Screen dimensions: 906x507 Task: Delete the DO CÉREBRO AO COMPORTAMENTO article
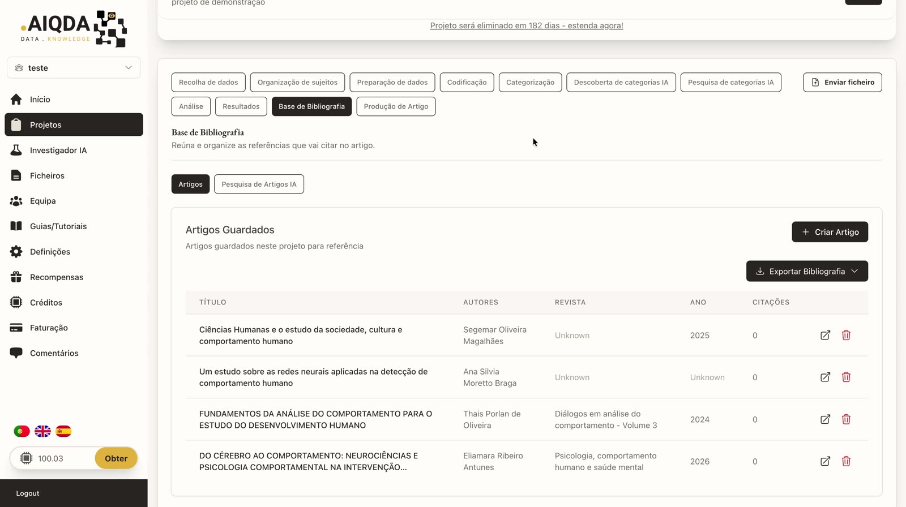[x=846, y=461]
